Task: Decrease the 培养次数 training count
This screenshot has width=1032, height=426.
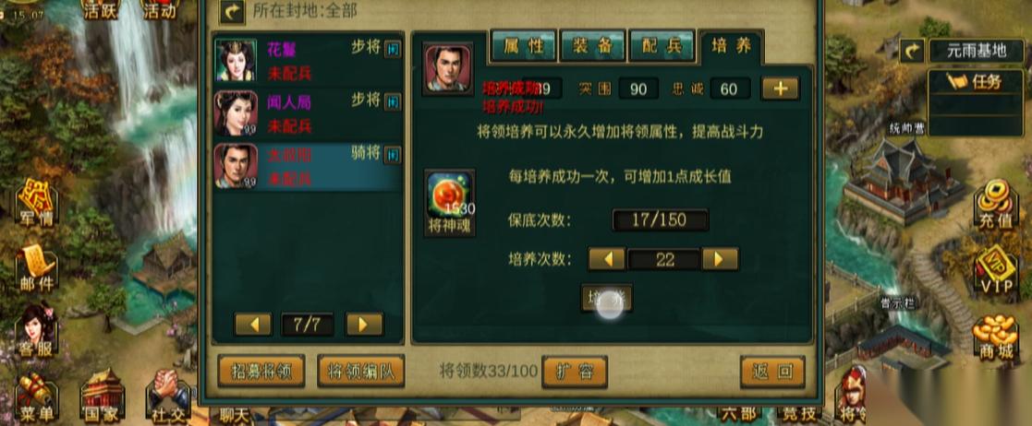Action: pyautogui.click(x=606, y=259)
